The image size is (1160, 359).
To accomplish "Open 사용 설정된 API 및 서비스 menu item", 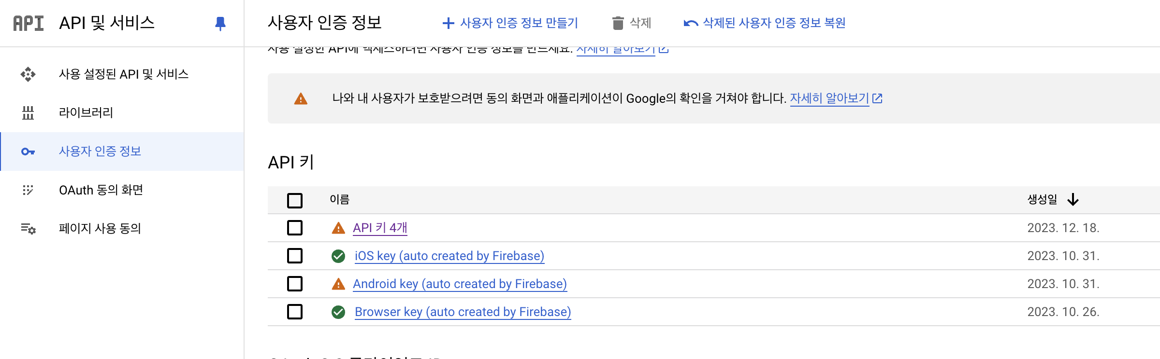I will (x=122, y=74).
